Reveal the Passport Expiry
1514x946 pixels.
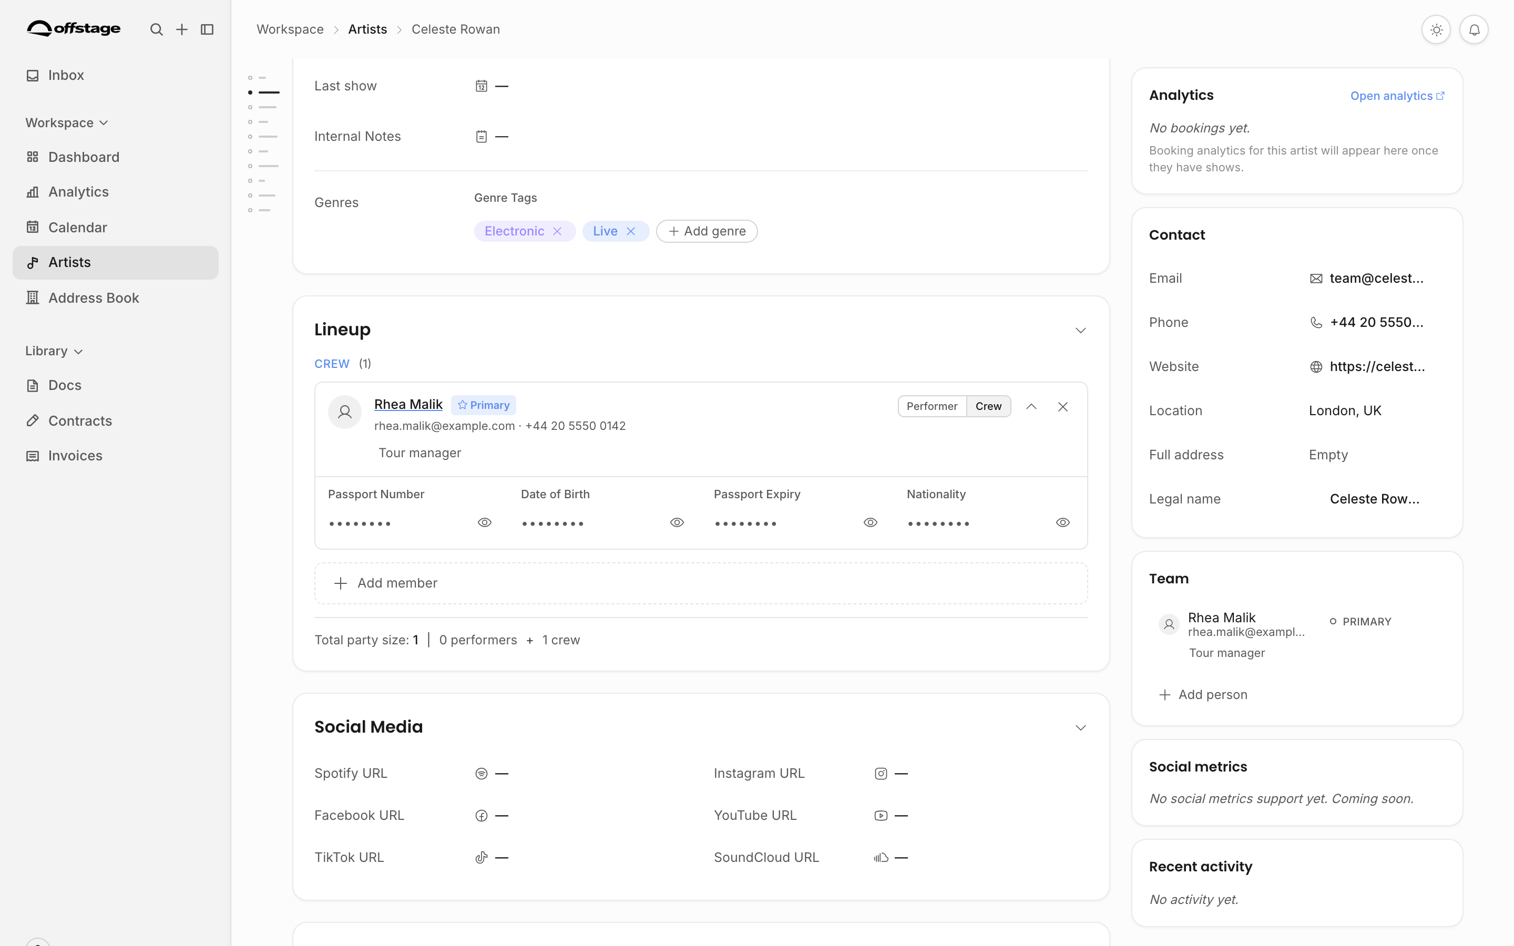[870, 522]
